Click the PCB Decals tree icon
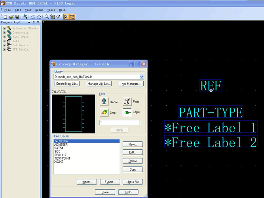 (x=9, y=49)
